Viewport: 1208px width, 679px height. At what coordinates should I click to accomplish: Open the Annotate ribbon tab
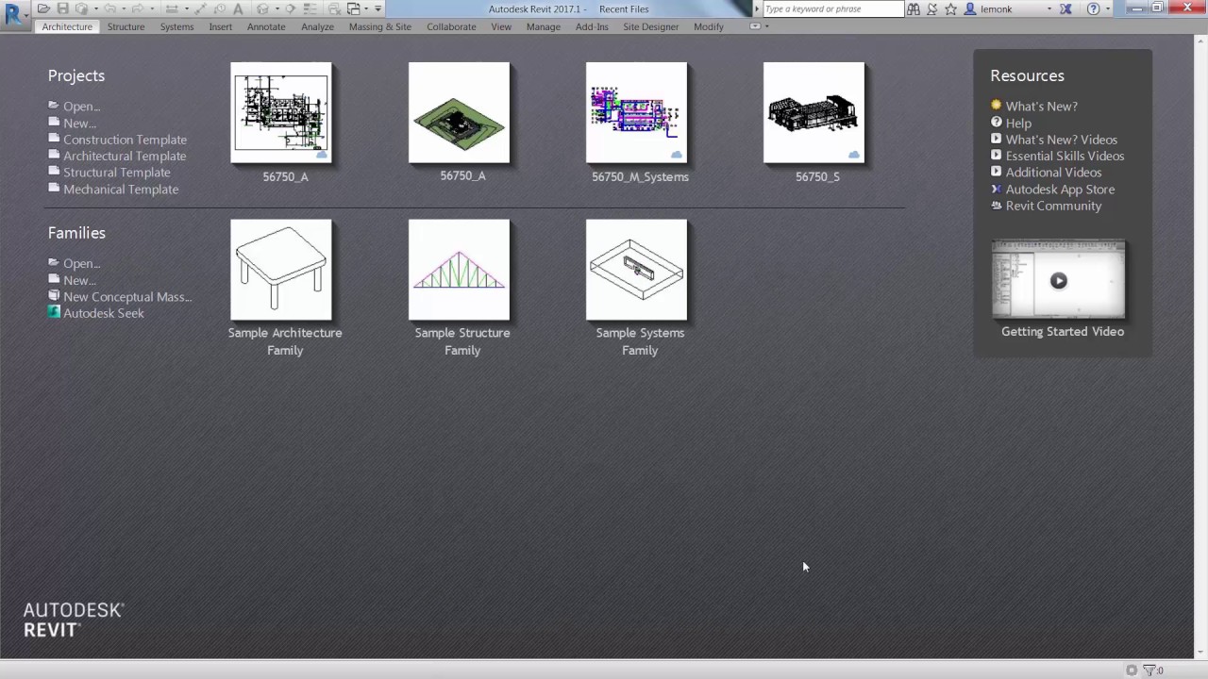pyautogui.click(x=266, y=26)
